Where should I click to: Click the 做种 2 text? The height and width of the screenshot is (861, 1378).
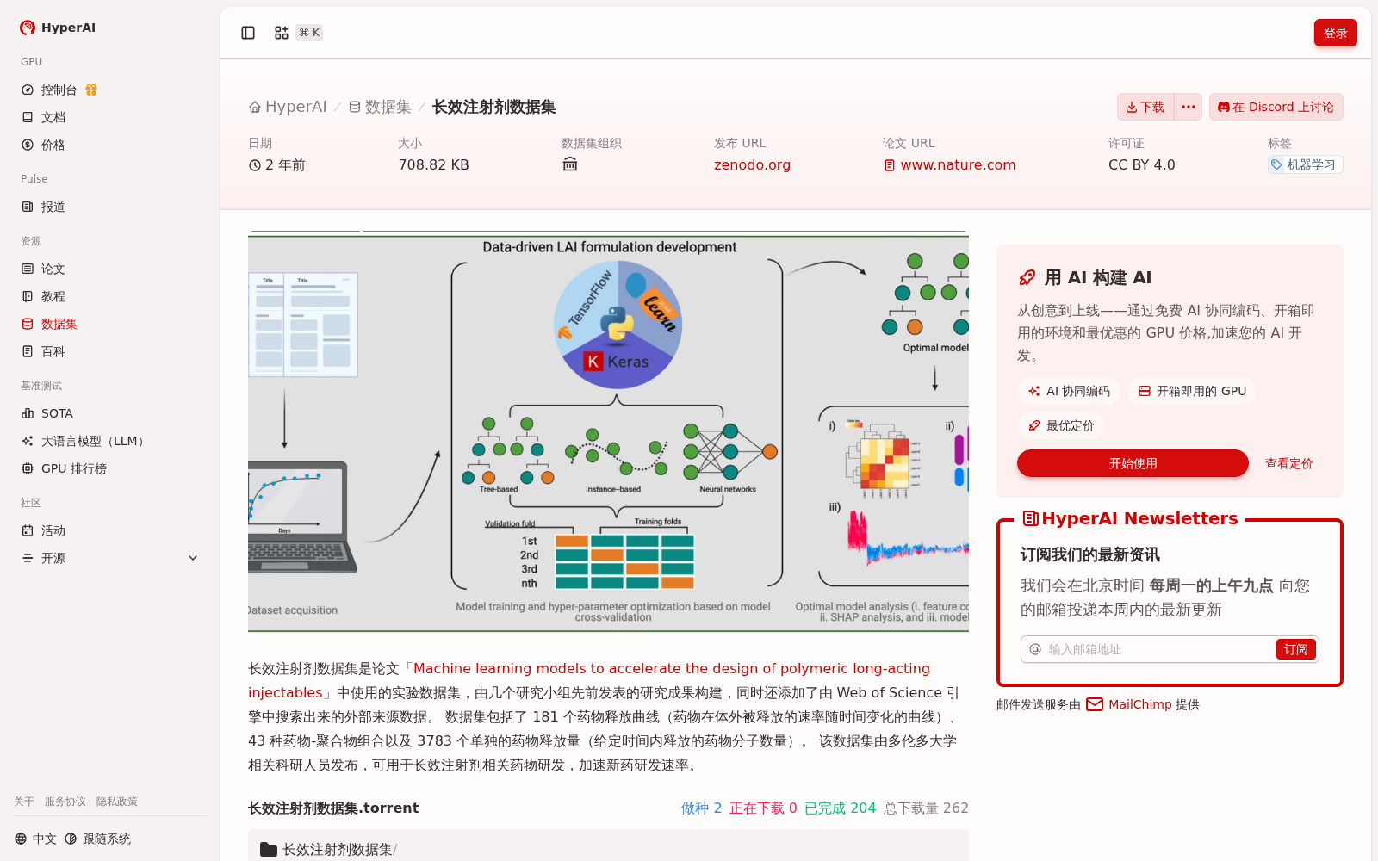pyautogui.click(x=701, y=808)
